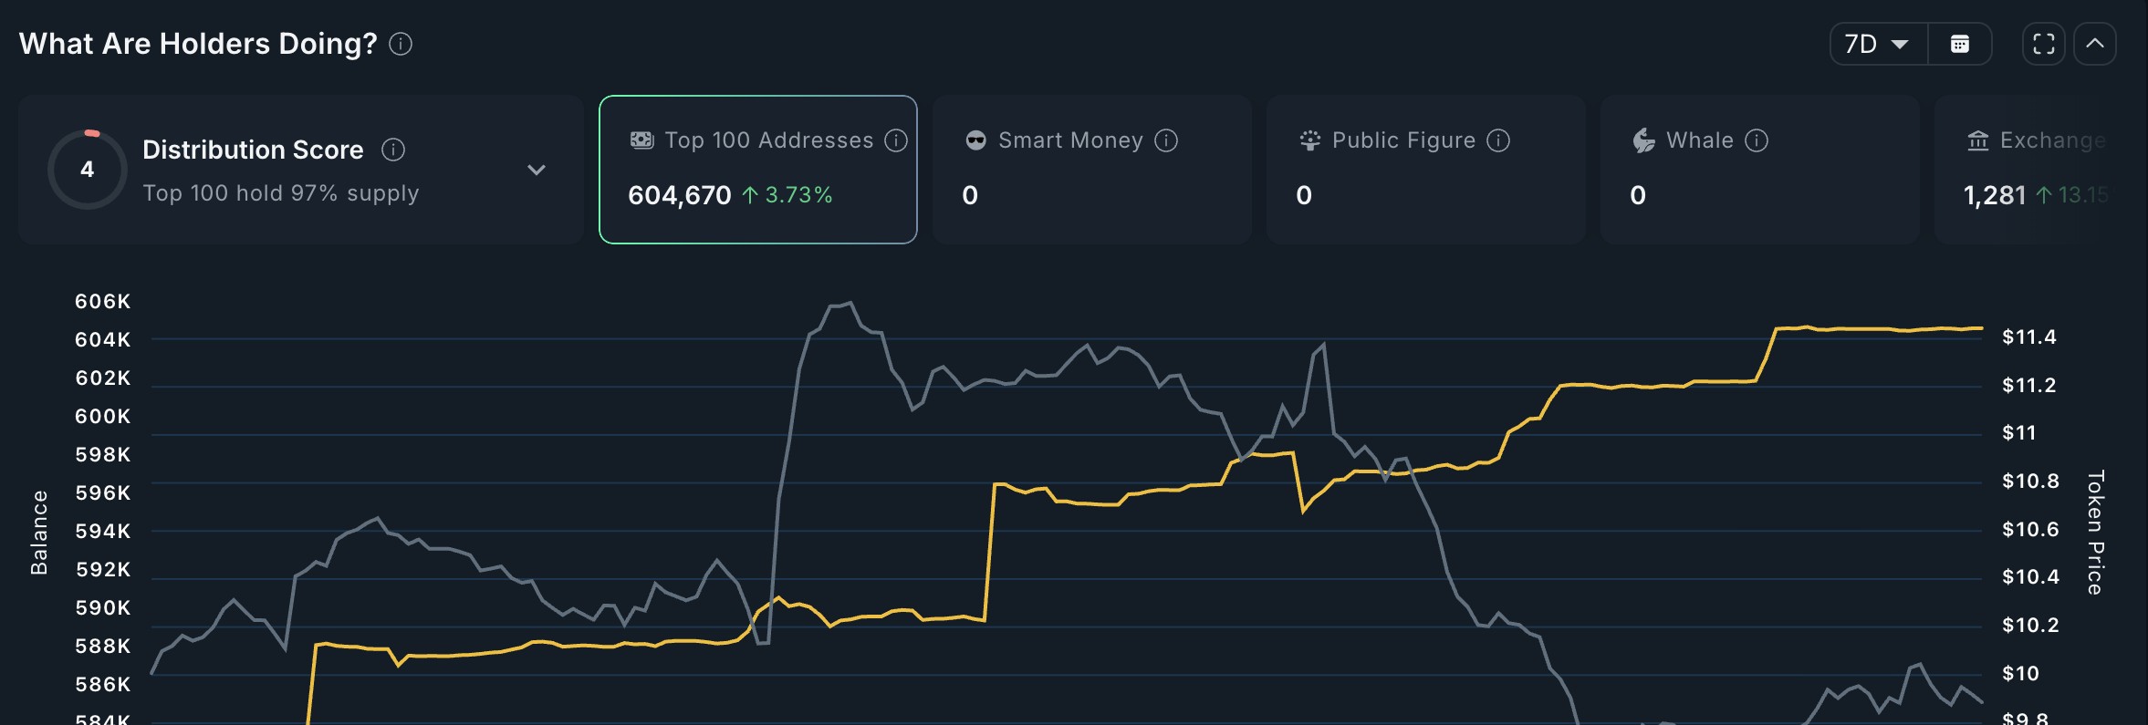
Task: Click the Smart Money info icon
Action: [1166, 140]
